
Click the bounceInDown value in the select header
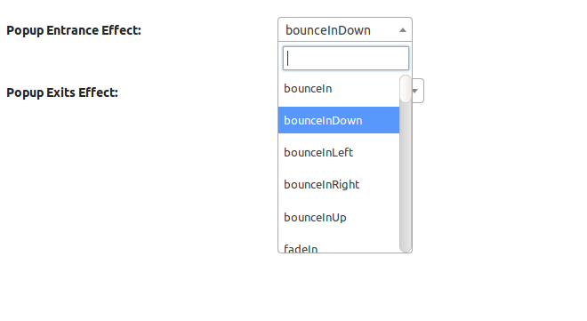coord(328,30)
